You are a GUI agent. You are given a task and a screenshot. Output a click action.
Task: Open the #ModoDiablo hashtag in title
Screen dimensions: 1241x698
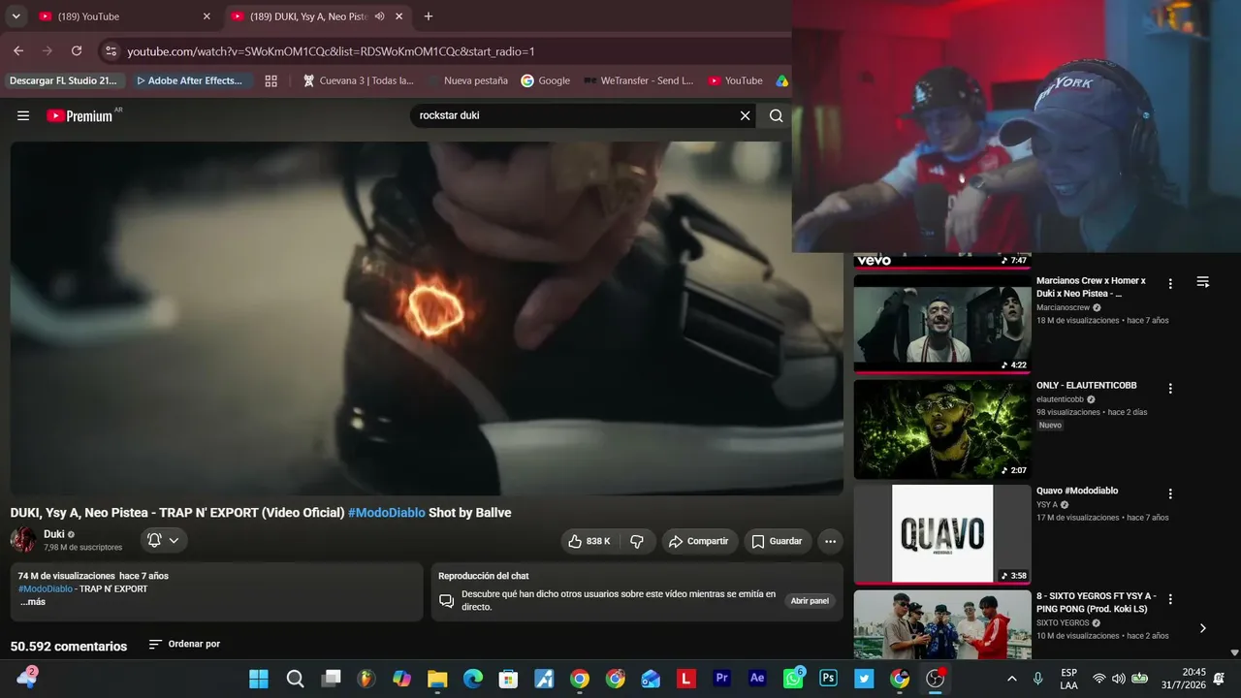[x=387, y=513]
